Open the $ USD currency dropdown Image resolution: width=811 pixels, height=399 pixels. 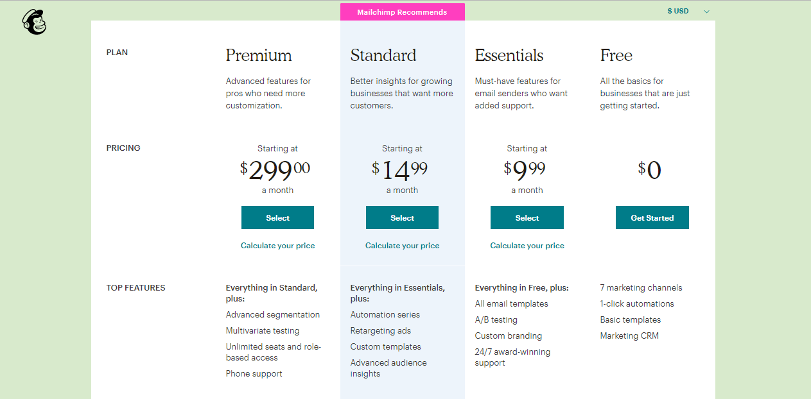tap(688, 11)
